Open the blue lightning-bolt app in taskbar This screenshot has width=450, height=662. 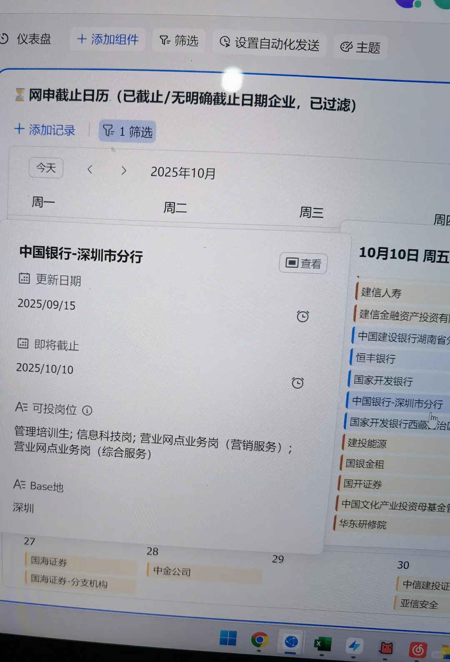355,646
